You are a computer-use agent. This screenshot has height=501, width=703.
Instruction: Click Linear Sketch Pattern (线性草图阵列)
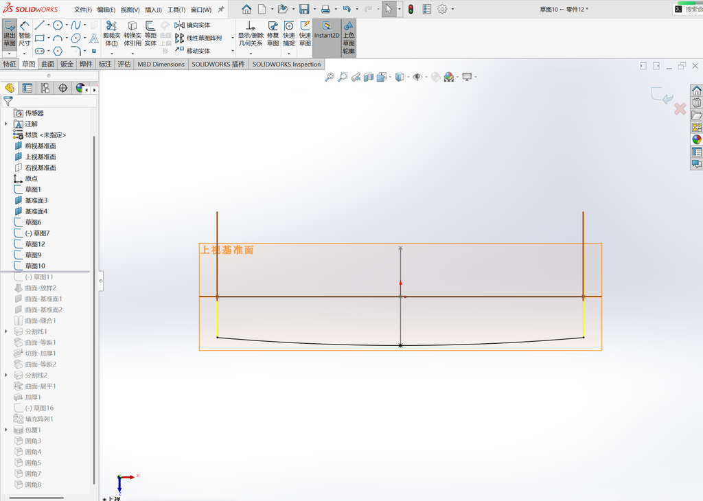click(198, 38)
